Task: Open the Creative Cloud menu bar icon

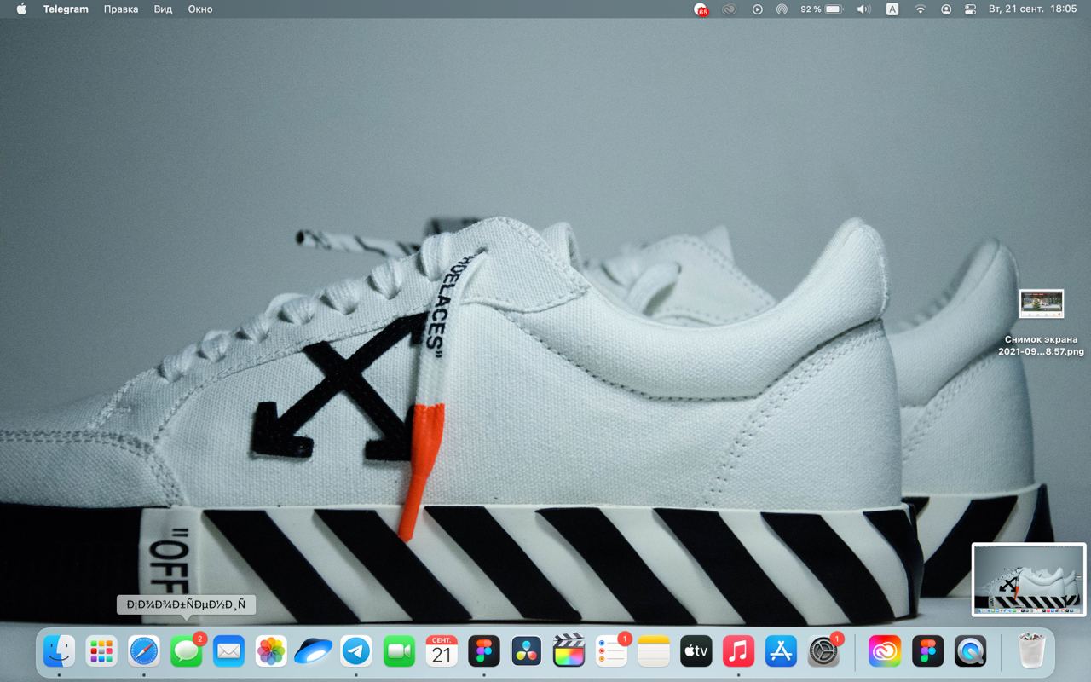Action: 729,9
